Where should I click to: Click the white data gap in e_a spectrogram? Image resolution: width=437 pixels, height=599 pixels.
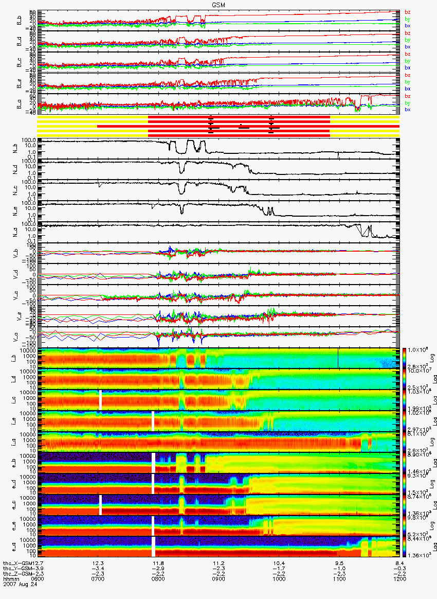coord(153,547)
